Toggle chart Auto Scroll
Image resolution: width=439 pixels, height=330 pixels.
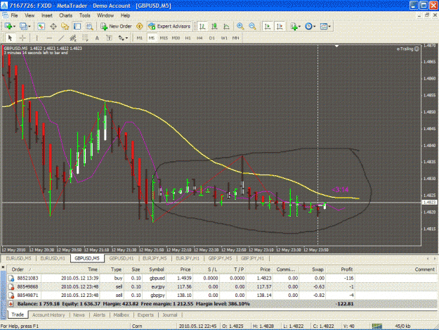268,26
